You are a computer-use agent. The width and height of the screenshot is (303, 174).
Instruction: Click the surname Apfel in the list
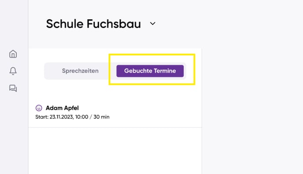click(71, 108)
